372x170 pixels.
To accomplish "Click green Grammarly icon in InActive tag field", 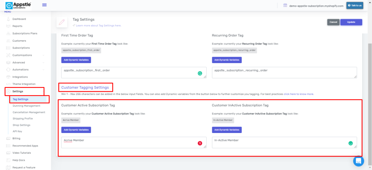I will coord(351,143).
